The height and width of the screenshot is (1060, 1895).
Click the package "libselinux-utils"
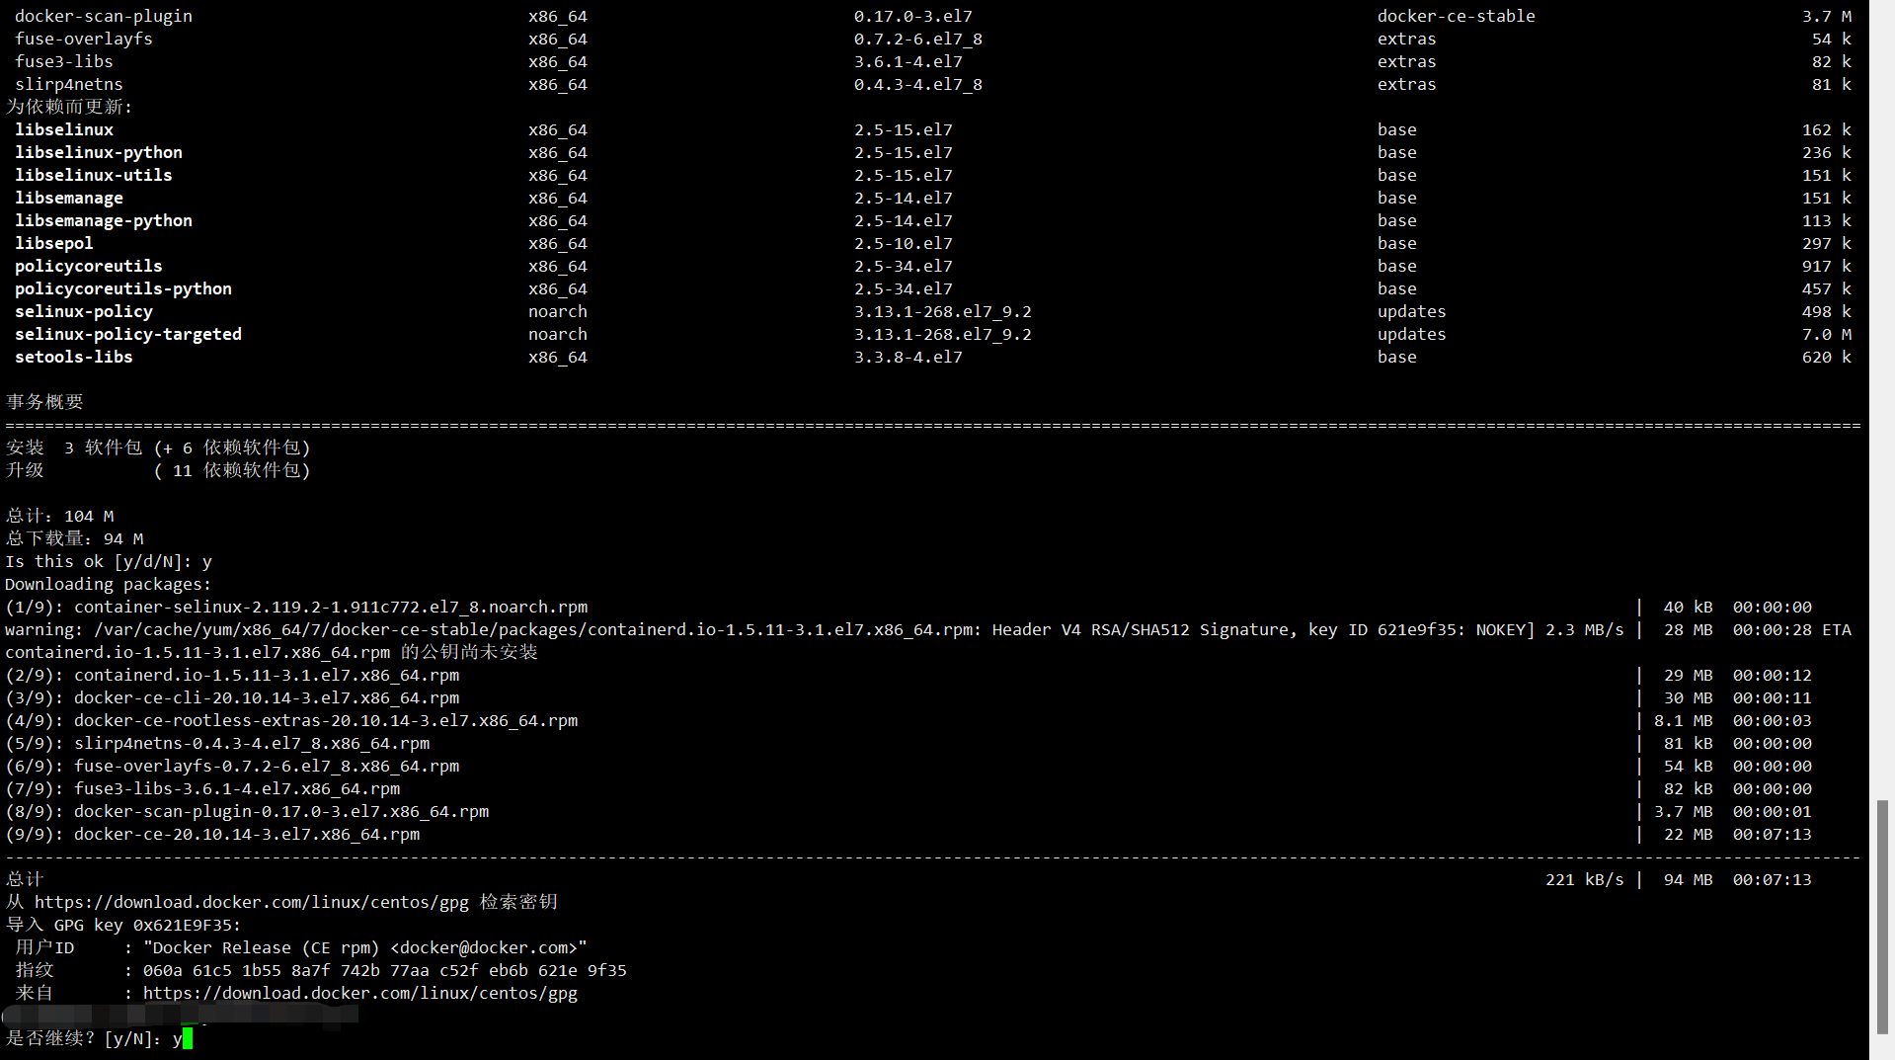(94, 175)
